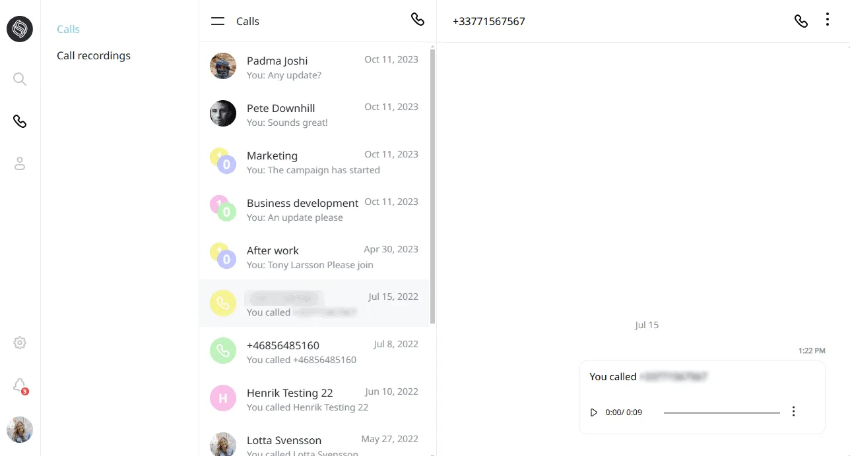
Task: Click the call recording progress bar
Action: tap(722, 413)
